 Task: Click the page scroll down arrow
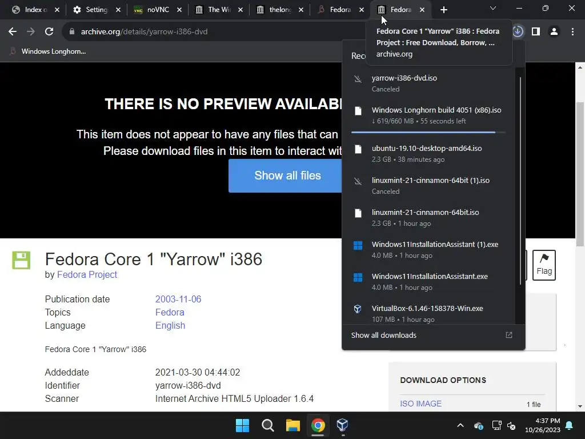(580, 406)
